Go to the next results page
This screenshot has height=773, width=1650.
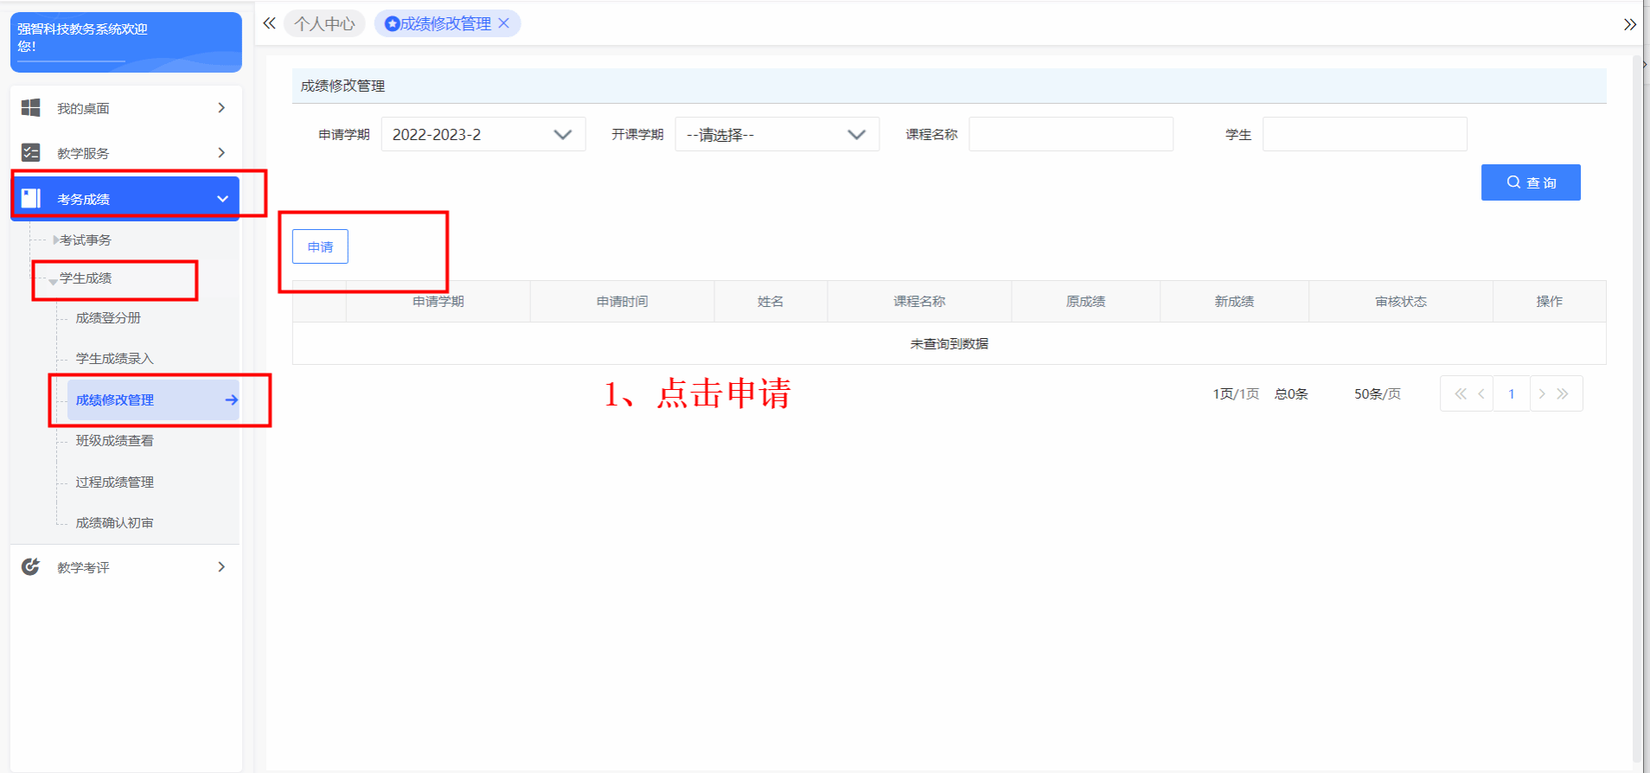1542,394
